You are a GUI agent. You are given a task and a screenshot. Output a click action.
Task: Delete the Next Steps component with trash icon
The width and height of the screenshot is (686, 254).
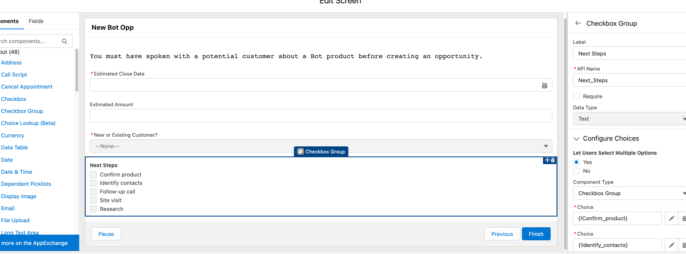point(553,160)
